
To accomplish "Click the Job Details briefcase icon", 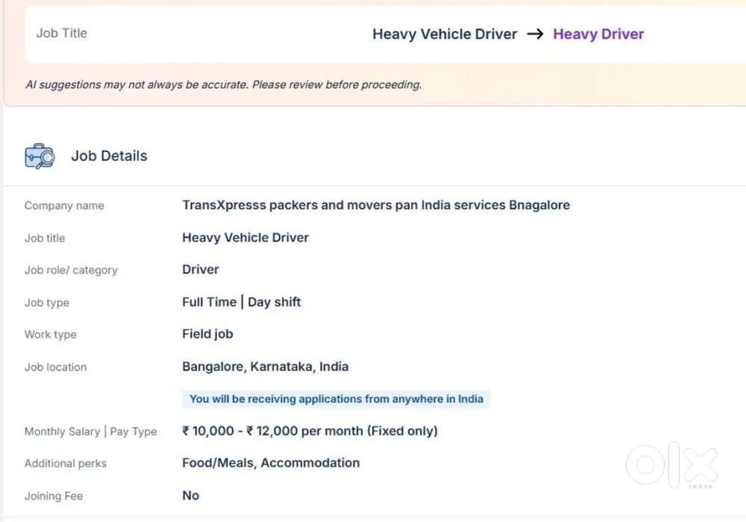I will click(x=40, y=157).
